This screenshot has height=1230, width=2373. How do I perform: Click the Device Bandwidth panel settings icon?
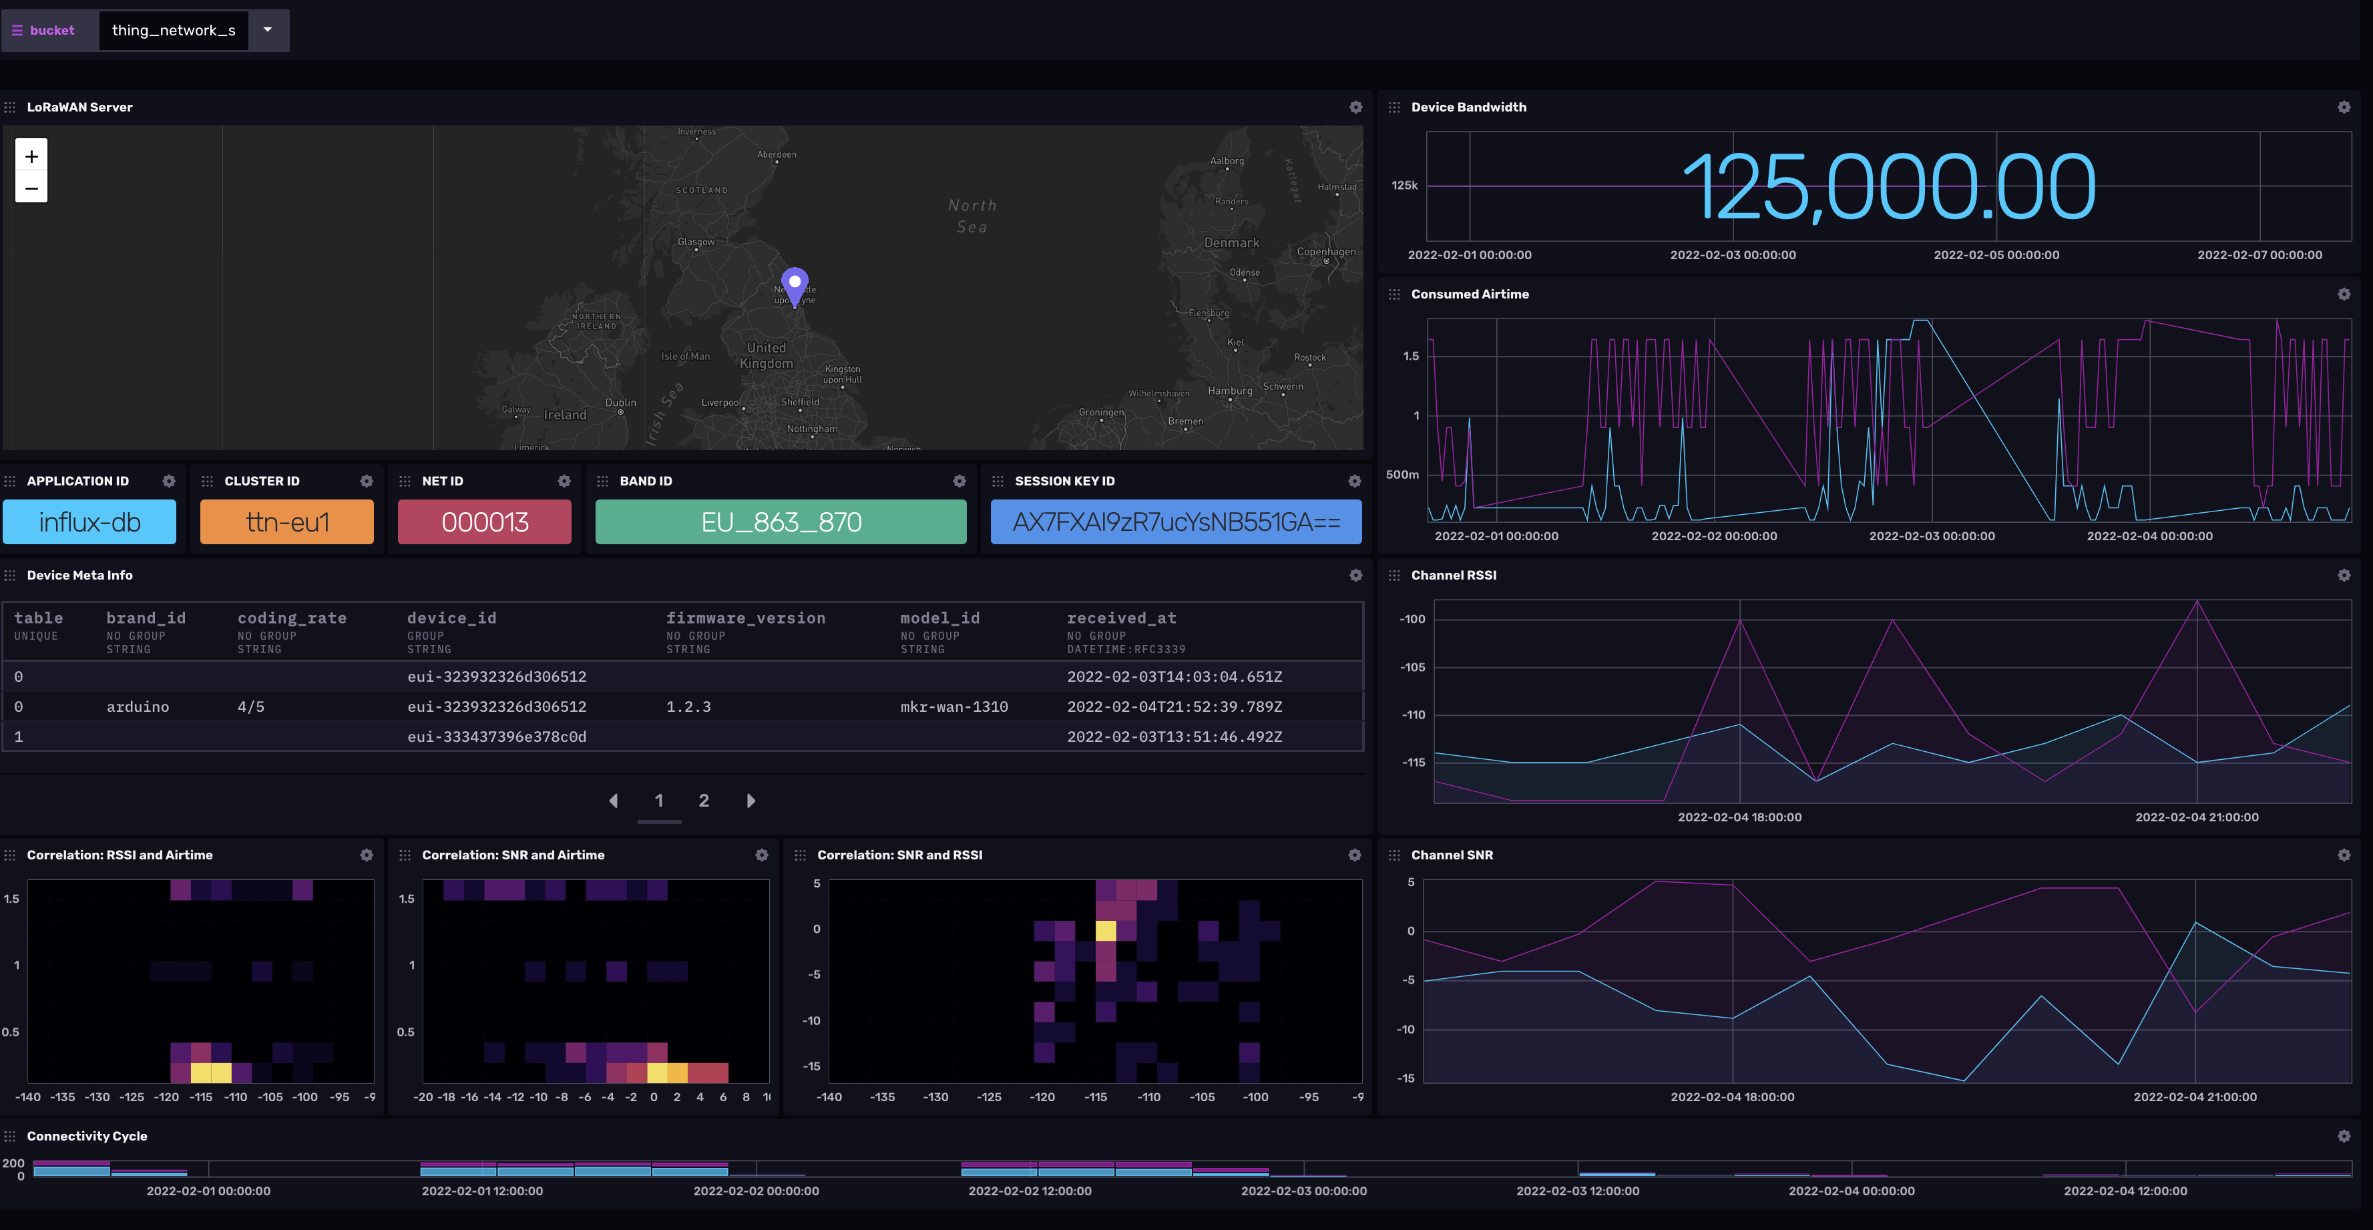[x=2345, y=107]
